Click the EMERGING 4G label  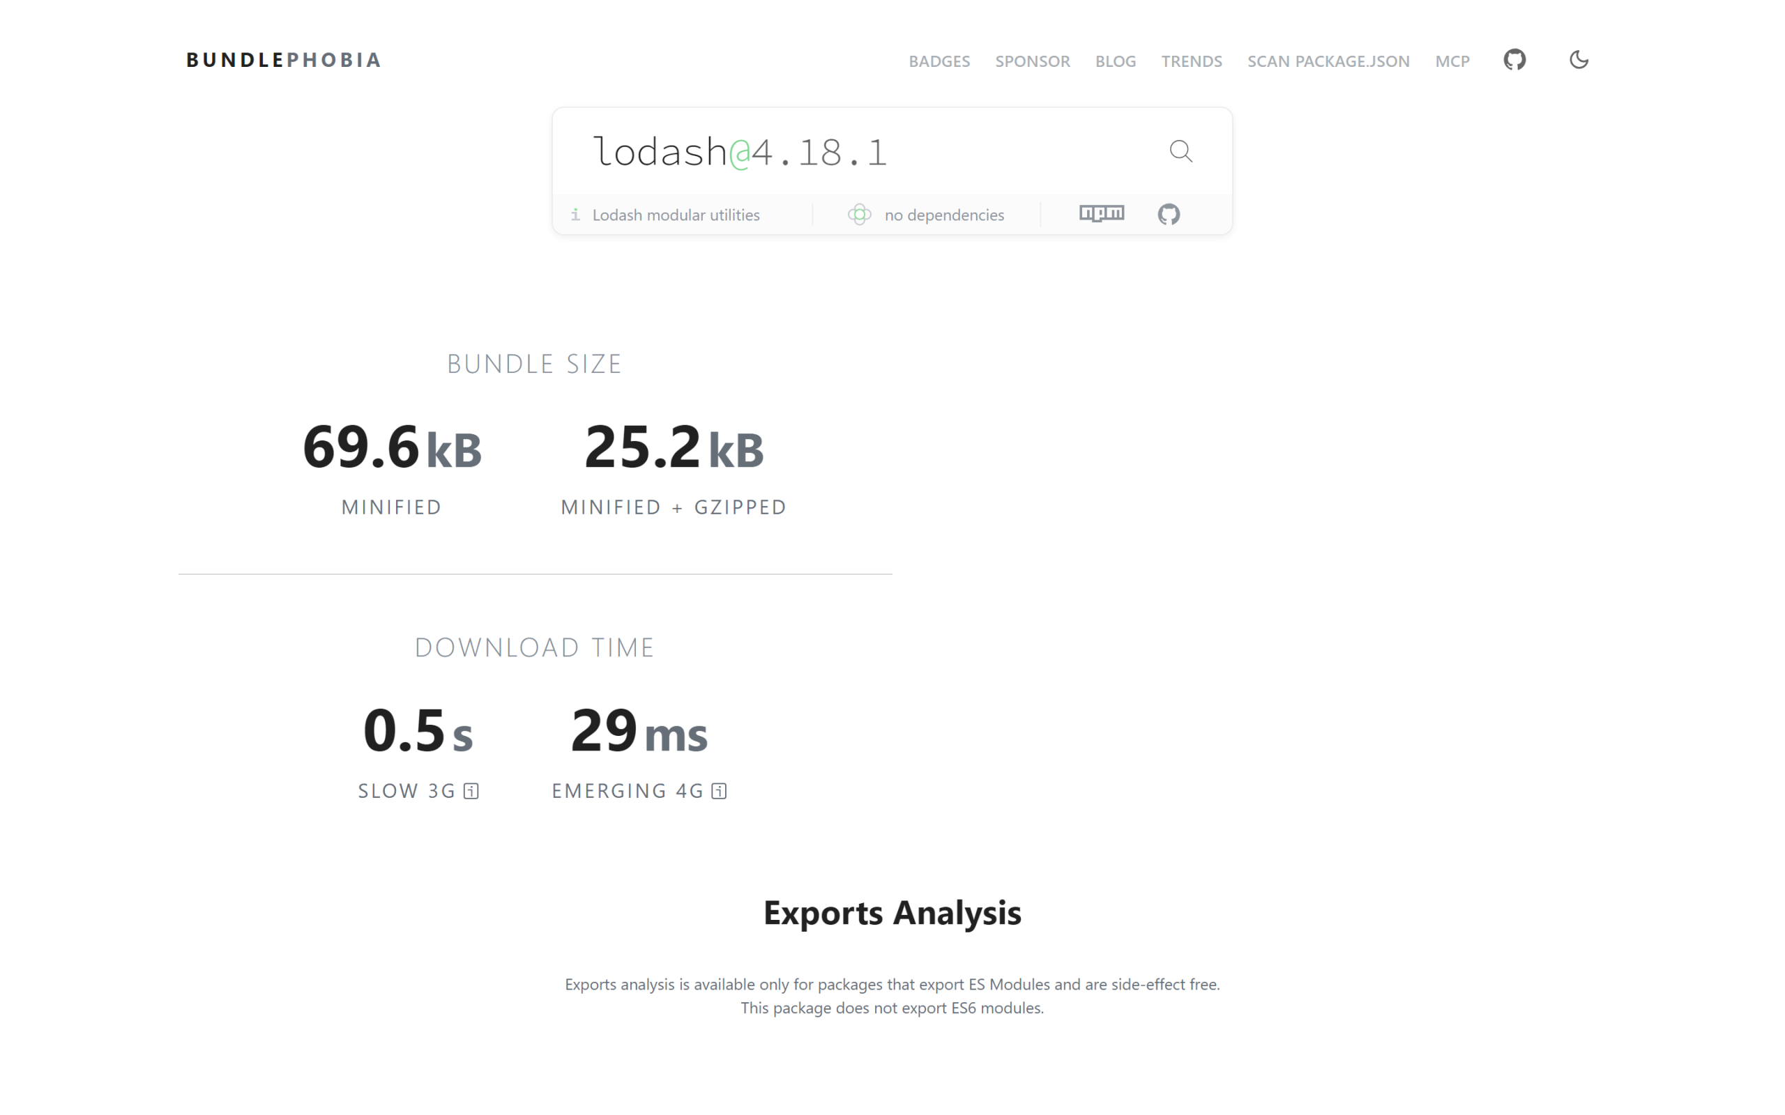tap(628, 791)
